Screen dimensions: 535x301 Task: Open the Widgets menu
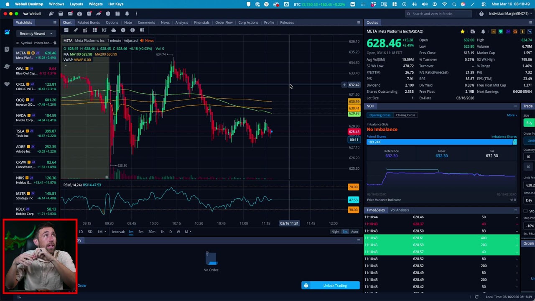(x=96, y=4)
